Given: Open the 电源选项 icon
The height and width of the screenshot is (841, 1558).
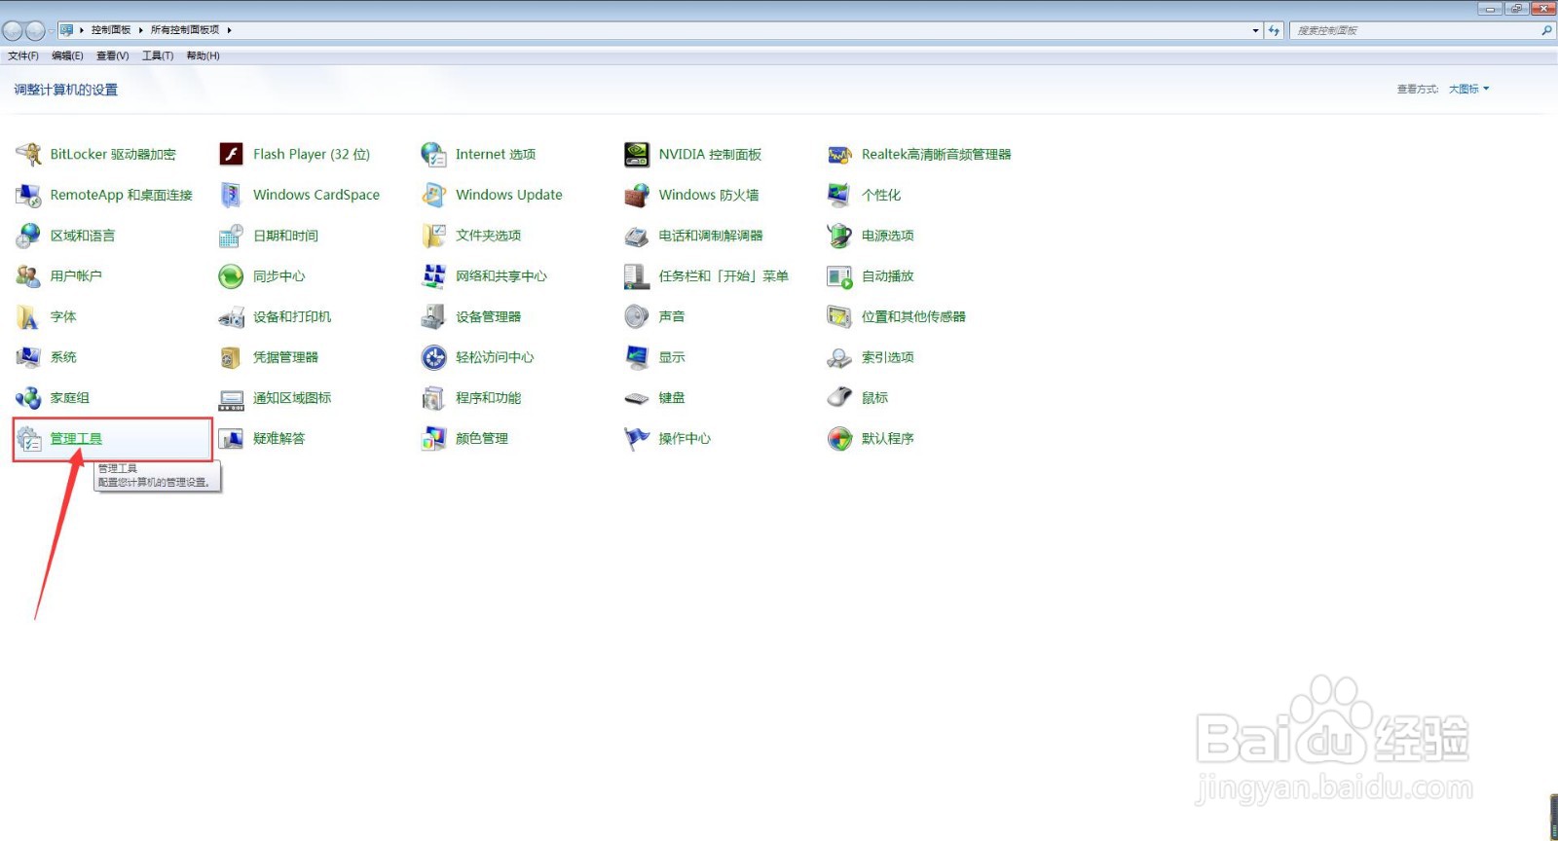Looking at the screenshot, I should tap(839, 236).
